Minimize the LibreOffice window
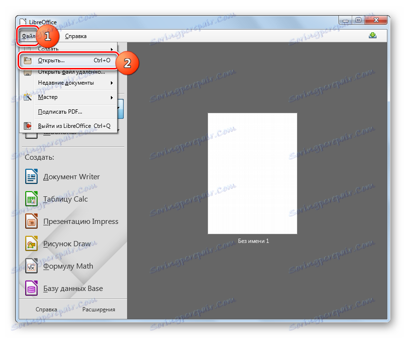 click(345, 20)
